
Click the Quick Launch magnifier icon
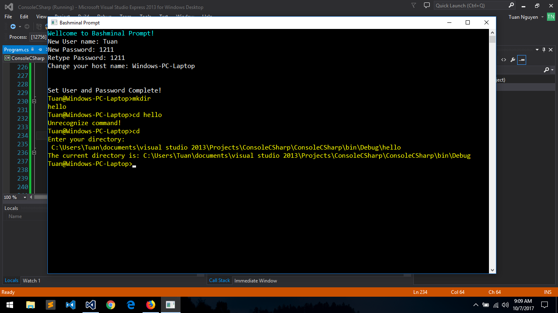pyautogui.click(x=511, y=6)
